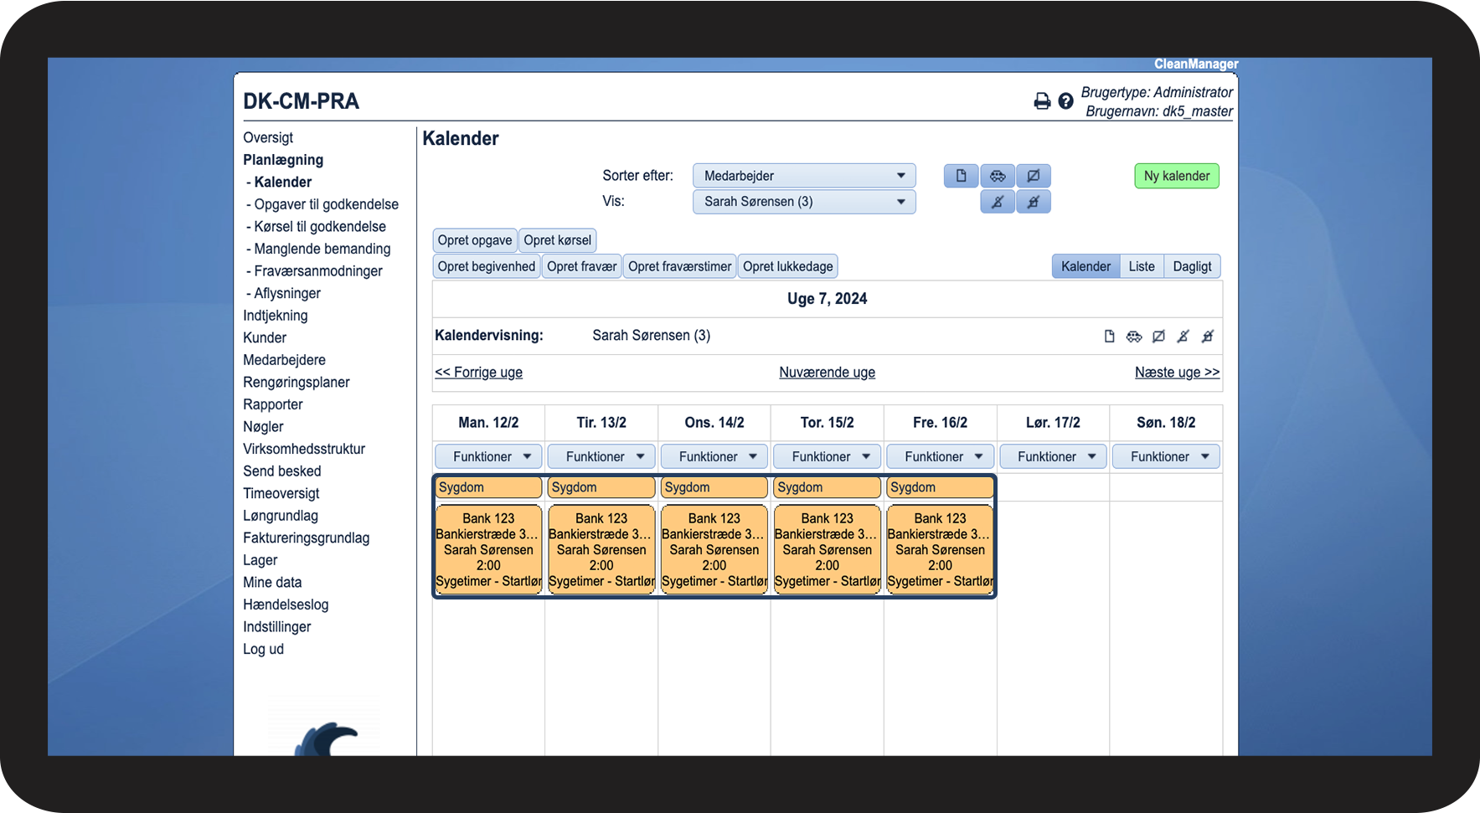Click the document icon in the Kalendervisning row
Image resolution: width=1480 pixels, height=813 pixels.
pos(1109,337)
